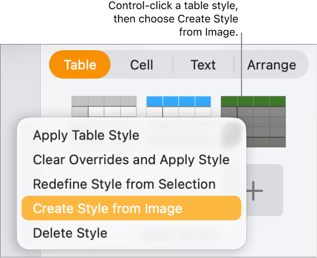Switch to the Text tab

(x=203, y=65)
